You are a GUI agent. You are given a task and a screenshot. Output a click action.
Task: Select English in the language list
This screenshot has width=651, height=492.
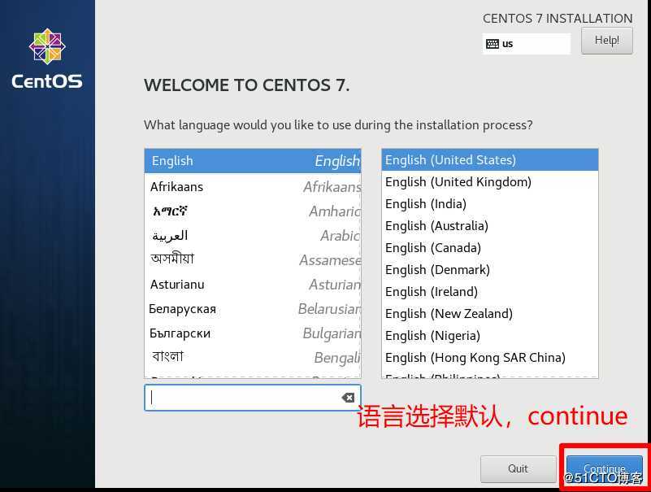coord(253,161)
